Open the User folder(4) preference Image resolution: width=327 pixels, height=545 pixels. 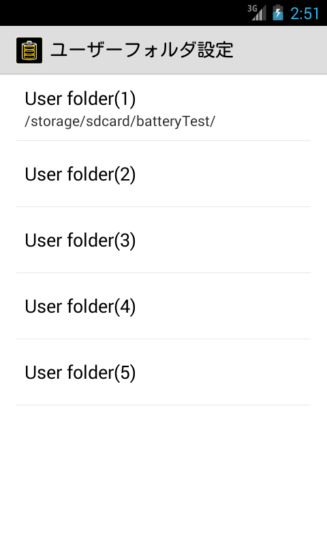pyautogui.click(x=163, y=306)
